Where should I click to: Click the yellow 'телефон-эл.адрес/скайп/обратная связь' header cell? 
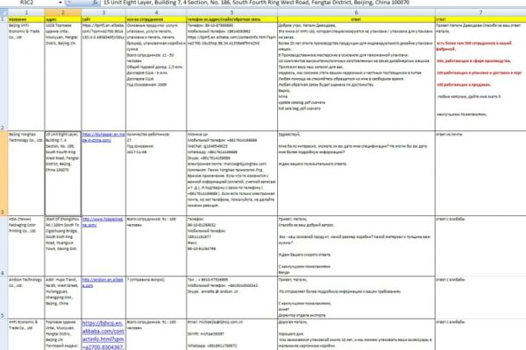pos(231,19)
